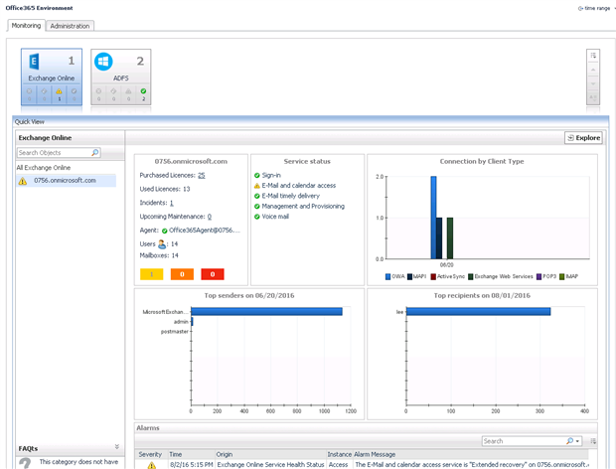This screenshot has height=469, width=616.
Task: Click alarm time '8/2/16 5:15 PM'
Action: [192, 465]
